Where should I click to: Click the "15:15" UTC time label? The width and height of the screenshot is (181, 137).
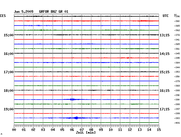point(165,72)
